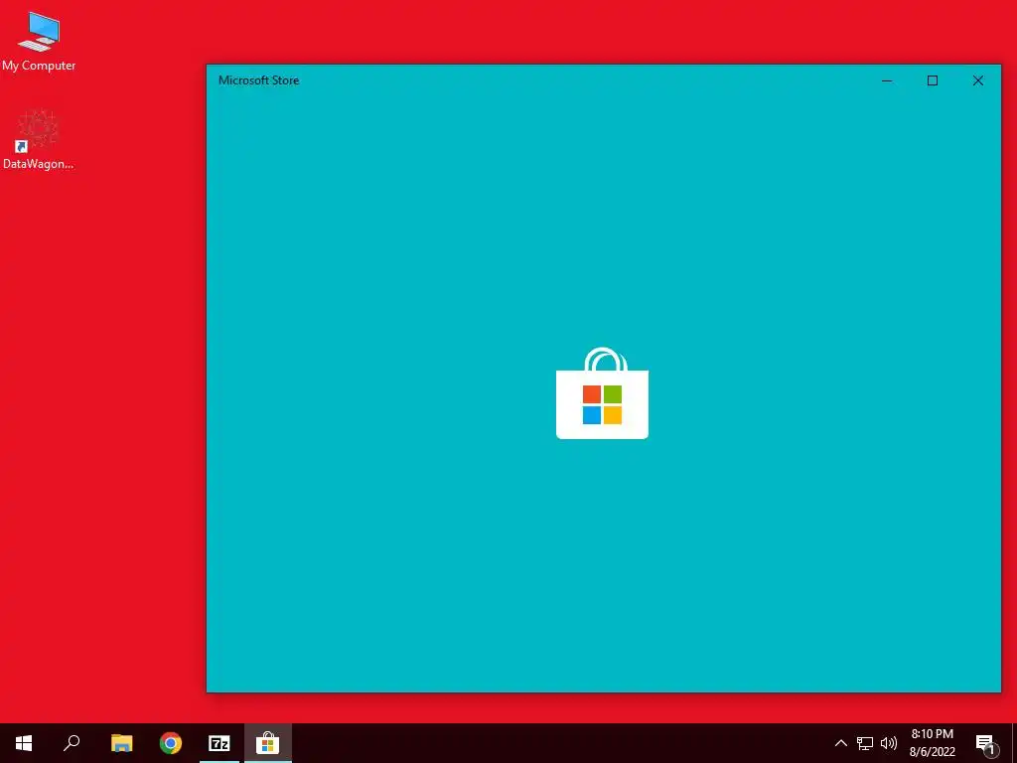Launch File Explorer from taskbar

121,743
